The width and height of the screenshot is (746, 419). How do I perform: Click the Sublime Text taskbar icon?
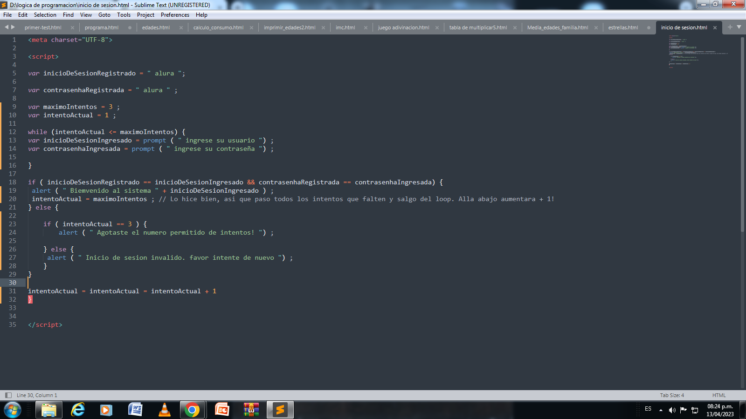tap(280, 410)
